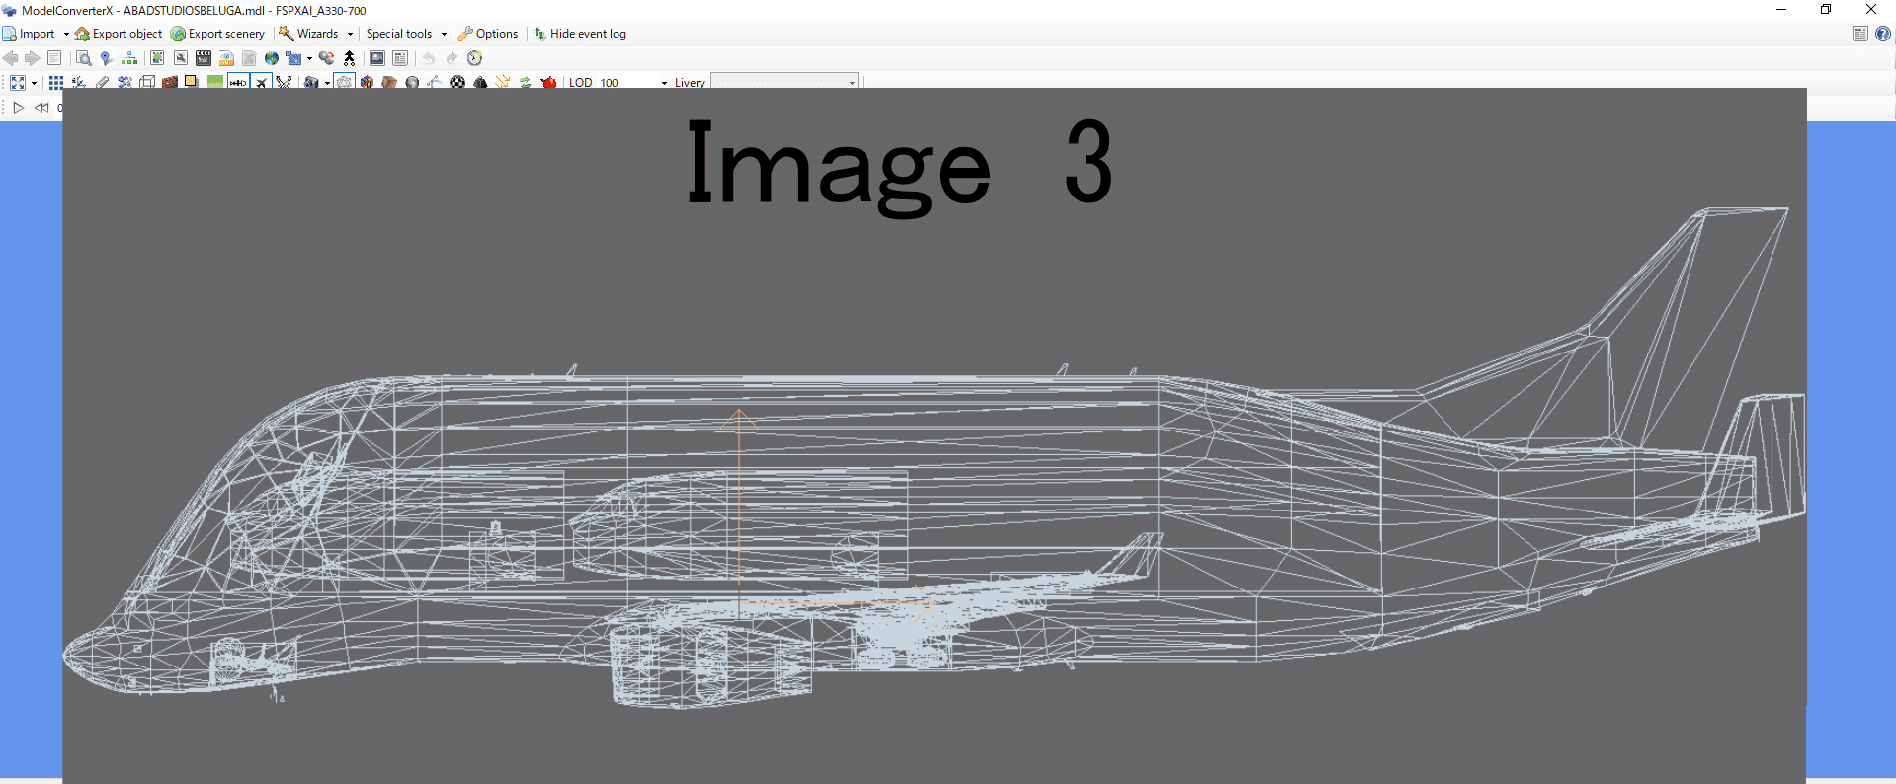Image resolution: width=1896 pixels, height=784 pixels.
Task: Open Options with wrench icon
Action: click(488, 34)
